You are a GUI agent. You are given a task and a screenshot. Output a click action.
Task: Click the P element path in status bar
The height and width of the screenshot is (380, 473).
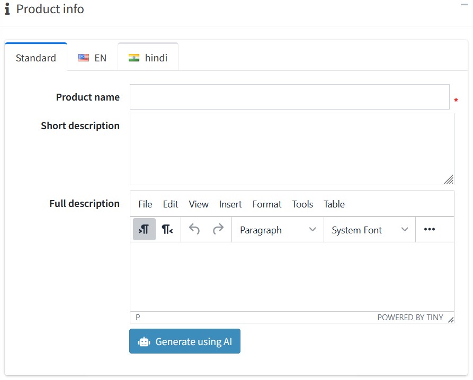pos(138,318)
